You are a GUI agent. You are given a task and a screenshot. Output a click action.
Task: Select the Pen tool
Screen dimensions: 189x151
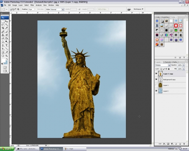pos(3,45)
